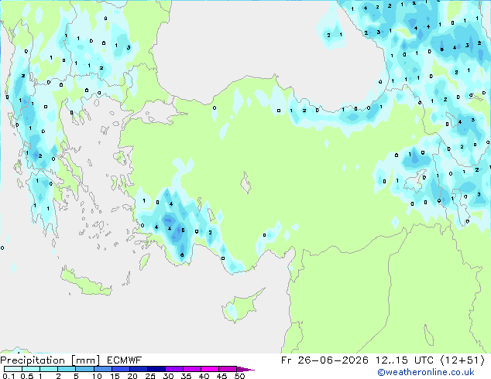
Task: Click the "15" legend scale label
Action: pos(115,376)
